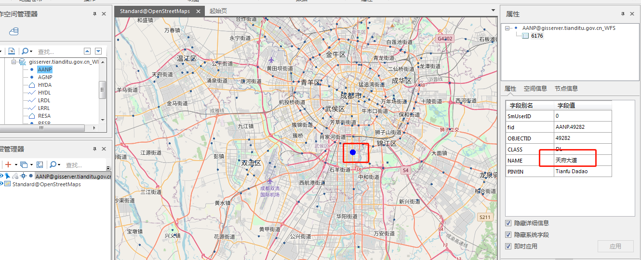Click the locate-in-tree icon in workspace toolbar

[x=11, y=51]
